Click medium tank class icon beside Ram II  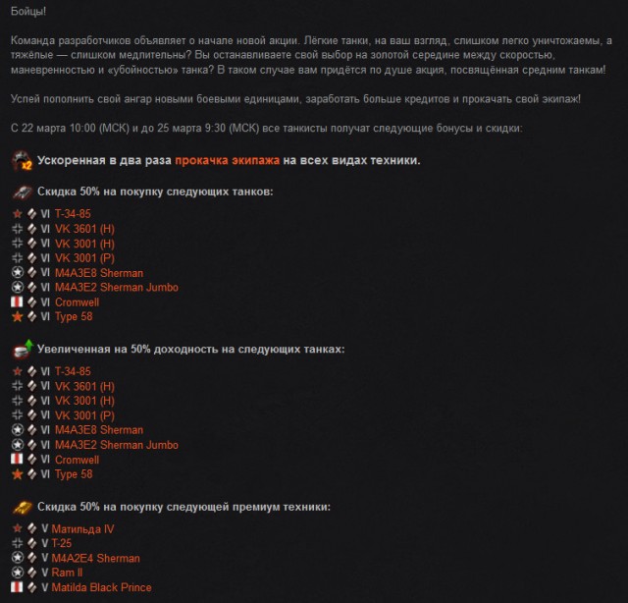(x=32, y=573)
